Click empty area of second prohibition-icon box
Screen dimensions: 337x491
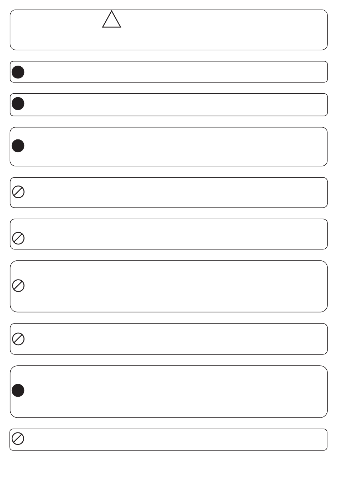176,234
